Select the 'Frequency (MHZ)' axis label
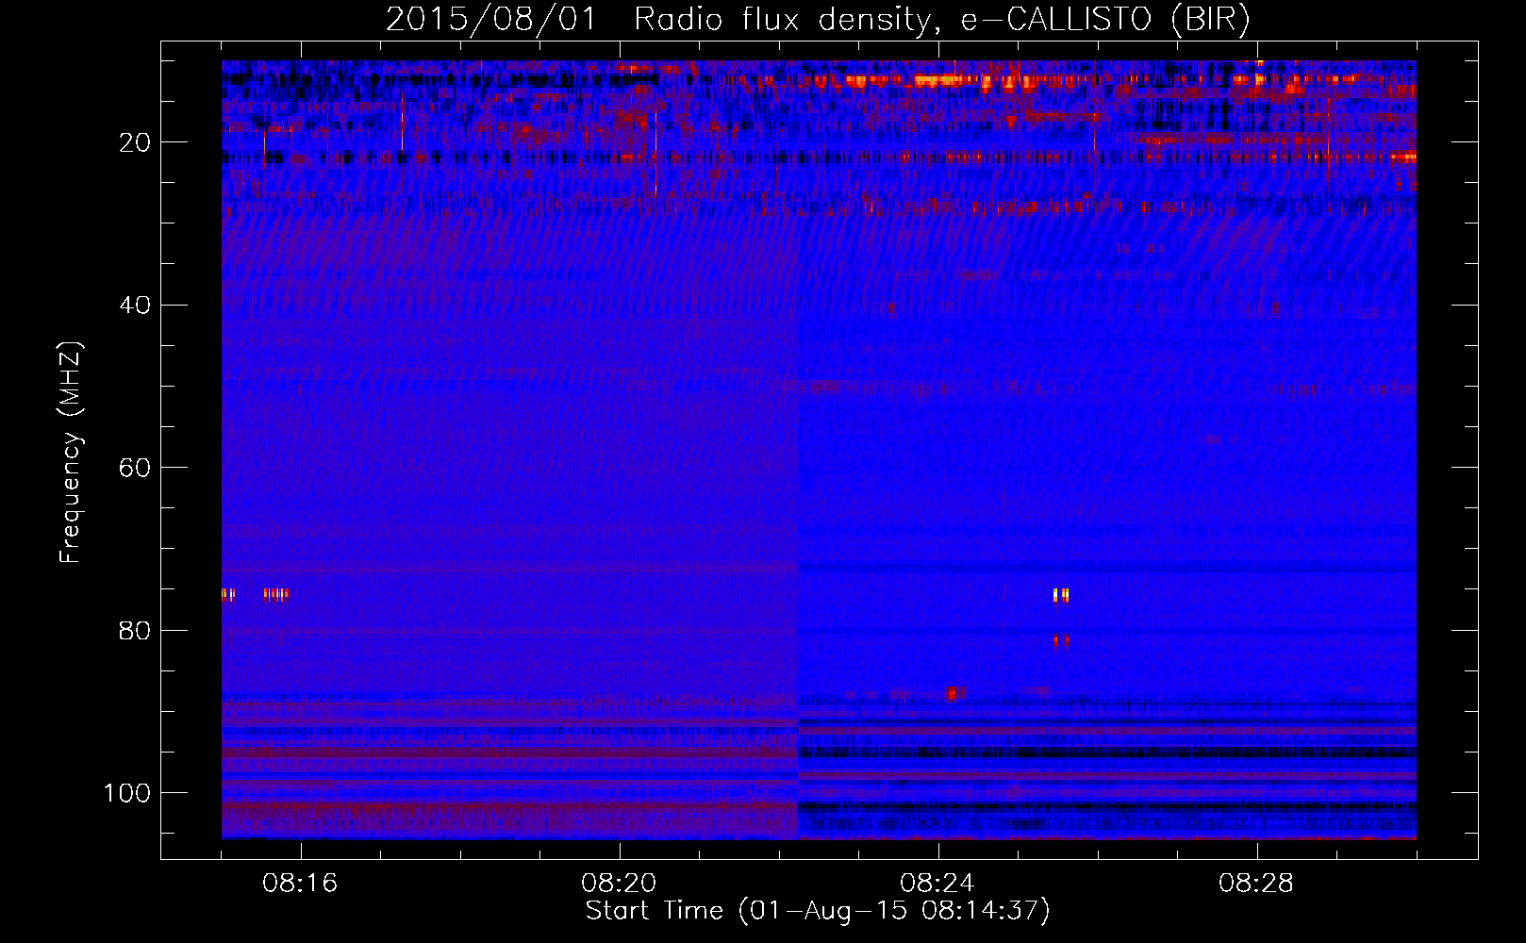Viewport: 1526px width, 943px height. [x=71, y=453]
